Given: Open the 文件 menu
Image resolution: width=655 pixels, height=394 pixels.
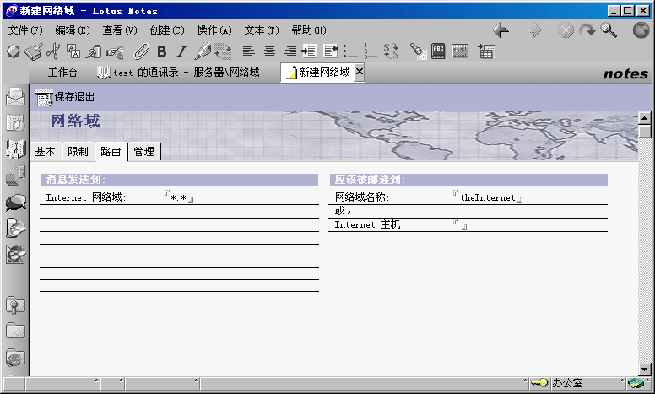Looking at the screenshot, I should [25, 30].
